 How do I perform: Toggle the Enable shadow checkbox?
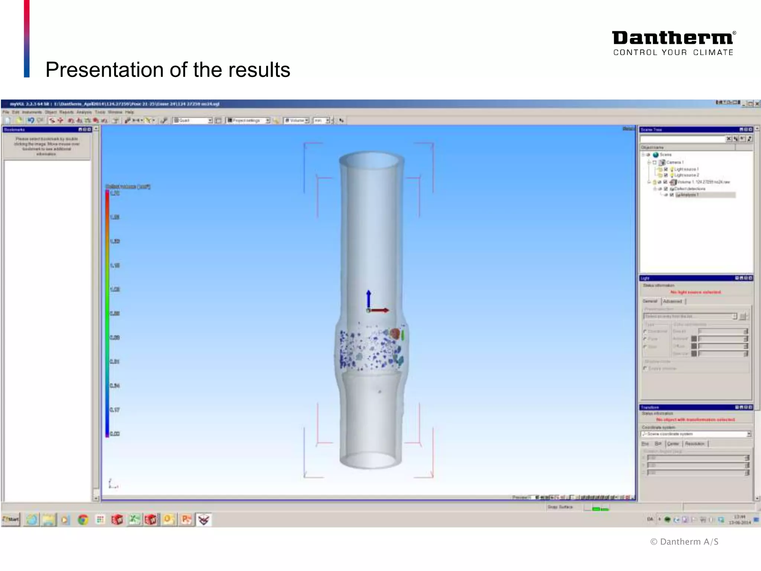[645, 368]
